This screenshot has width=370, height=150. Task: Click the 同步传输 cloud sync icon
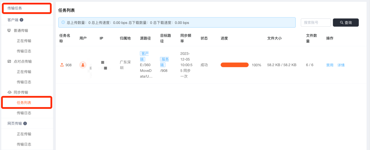point(9,92)
